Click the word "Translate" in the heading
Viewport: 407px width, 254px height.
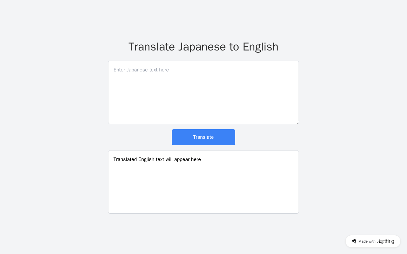click(x=152, y=47)
